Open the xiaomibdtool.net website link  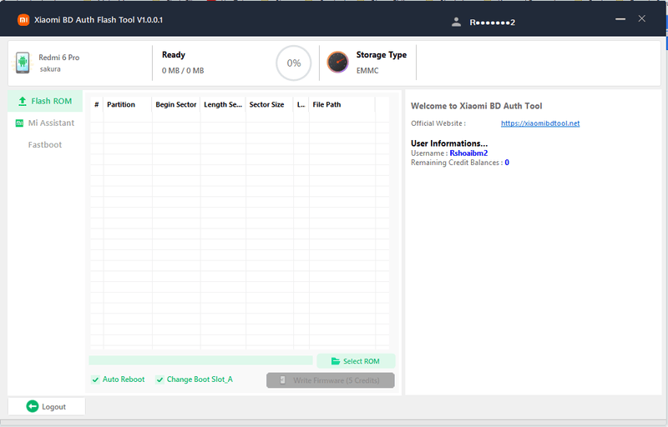click(540, 123)
